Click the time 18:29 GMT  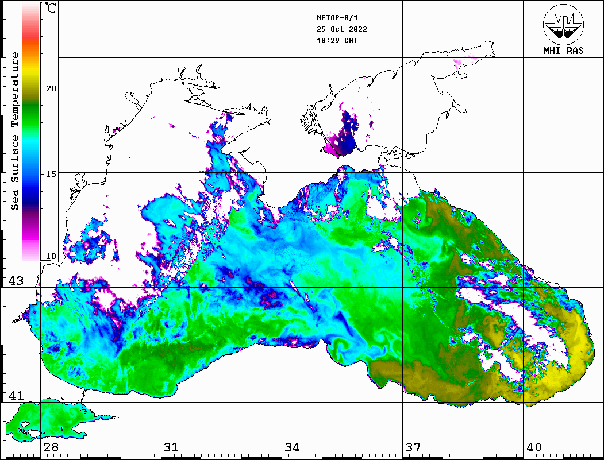click(x=337, y=41)
